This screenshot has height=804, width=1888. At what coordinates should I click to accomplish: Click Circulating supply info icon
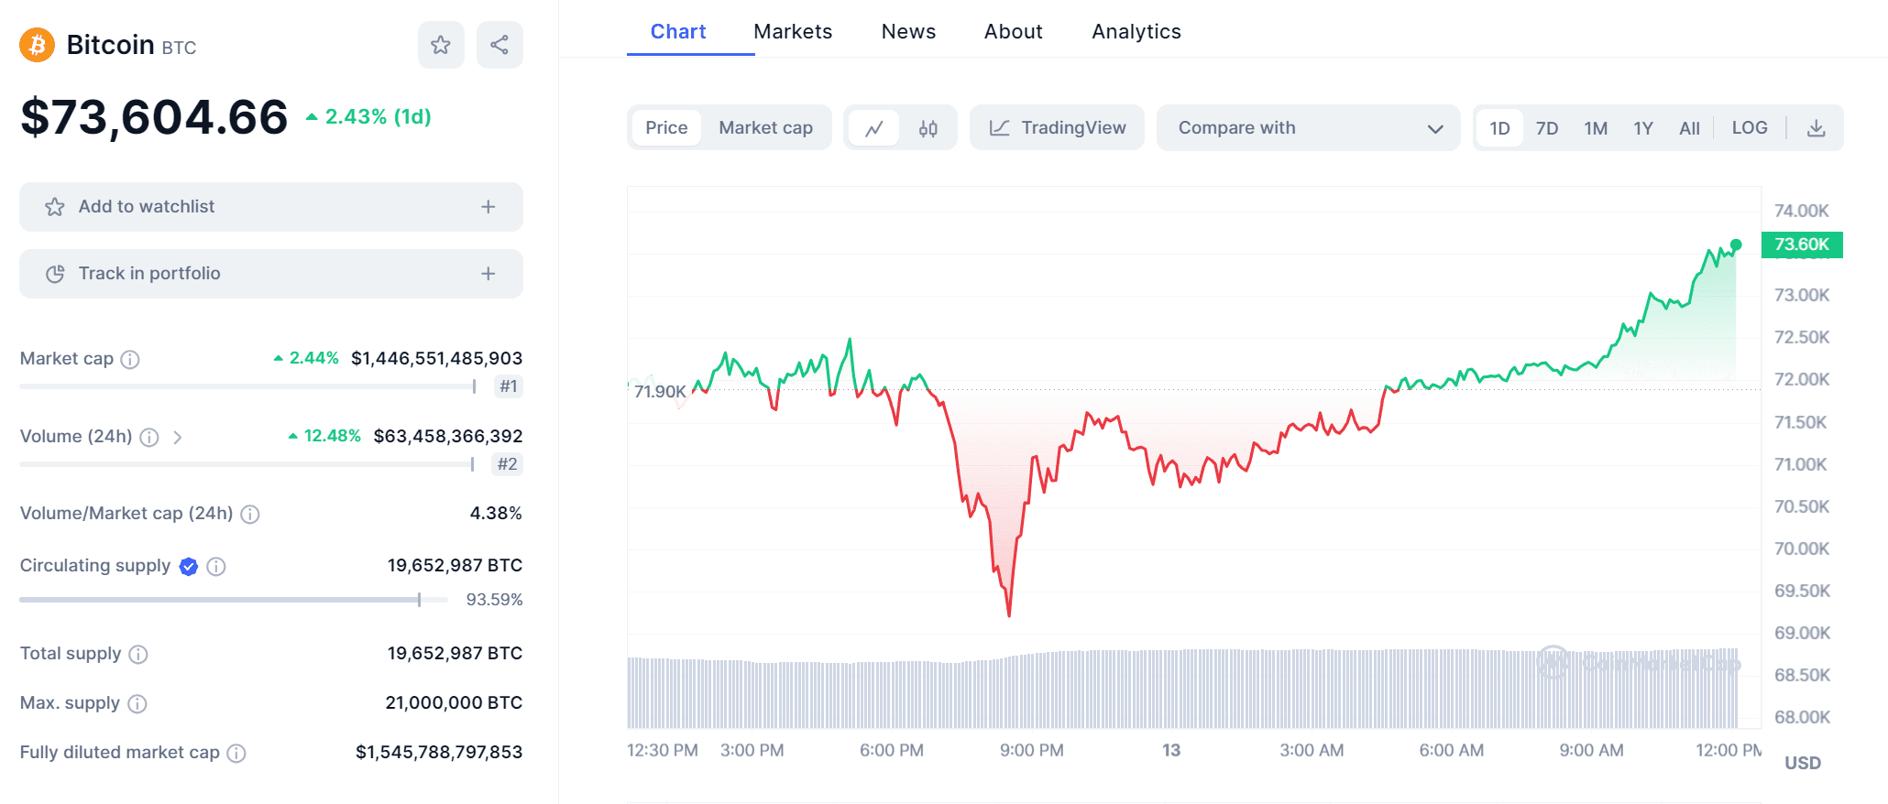pyautogui.click(x=216, y=566)
